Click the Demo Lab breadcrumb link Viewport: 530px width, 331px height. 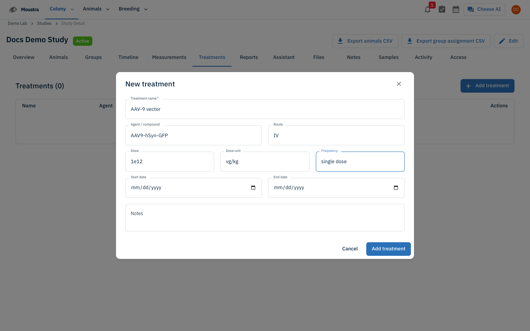point(17,24)
